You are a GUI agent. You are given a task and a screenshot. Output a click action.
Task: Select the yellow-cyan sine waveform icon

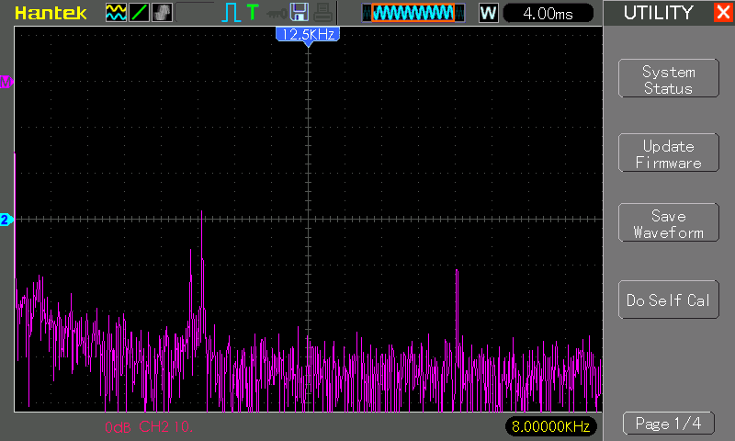(116, 13)
